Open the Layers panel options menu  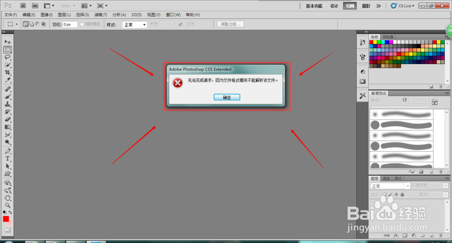447,178
